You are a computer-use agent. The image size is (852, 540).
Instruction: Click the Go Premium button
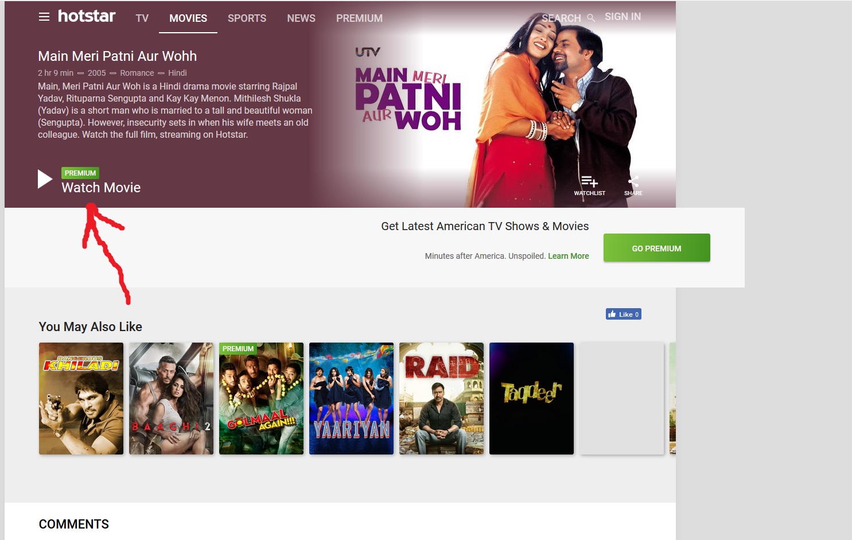(657, 248)
